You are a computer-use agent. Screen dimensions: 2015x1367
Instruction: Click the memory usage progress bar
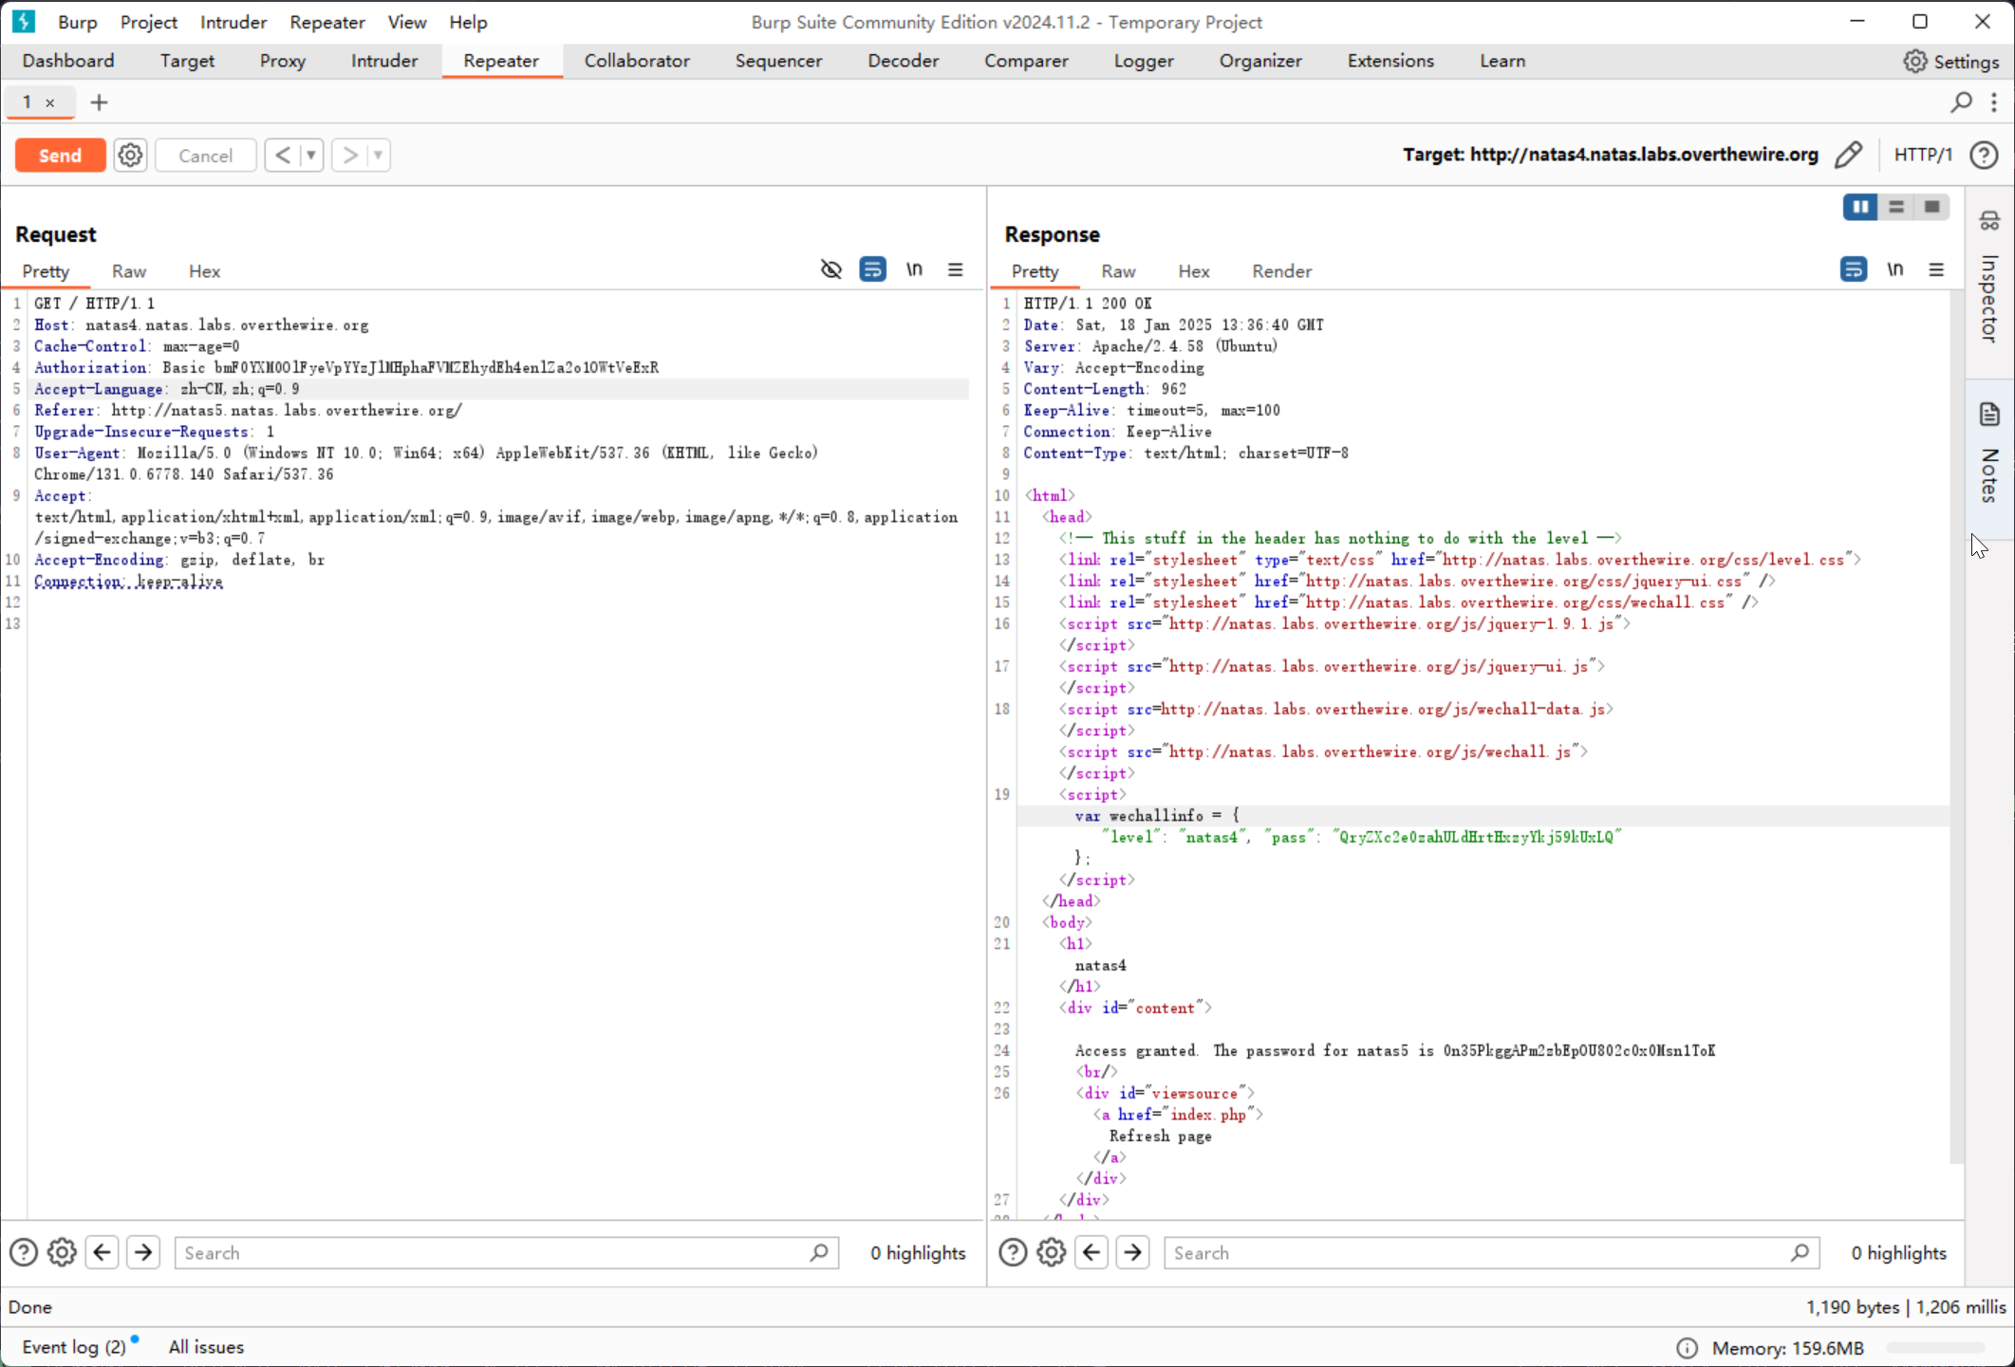click(1935, 1348)
